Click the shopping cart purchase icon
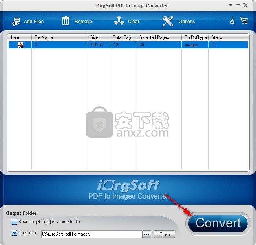The height and width of the screenshot is (245, 256). [x=244, y=20]
